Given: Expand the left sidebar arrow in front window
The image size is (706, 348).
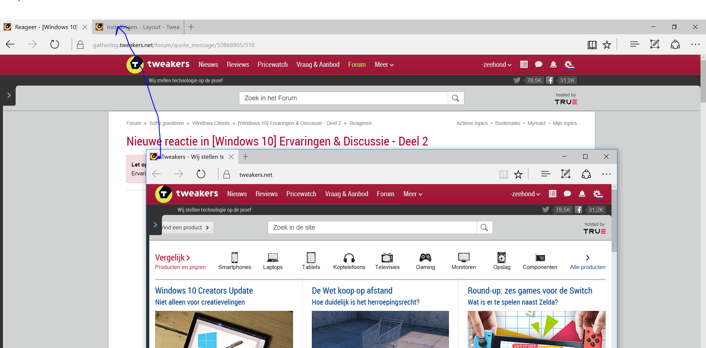Looking at the screenshot, I should tap(156, 225).
